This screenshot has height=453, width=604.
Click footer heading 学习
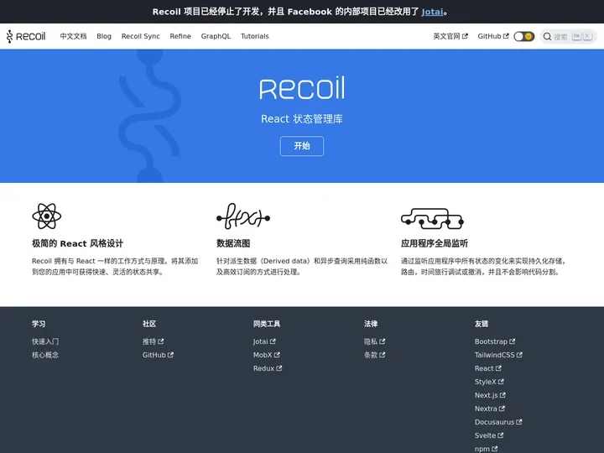(39, 324)
